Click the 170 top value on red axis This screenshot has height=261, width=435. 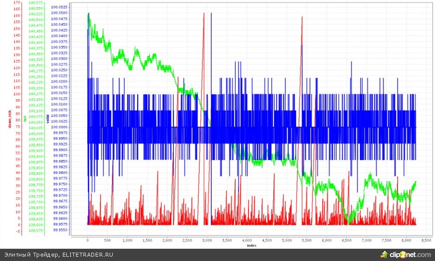(x=17, y=3)
